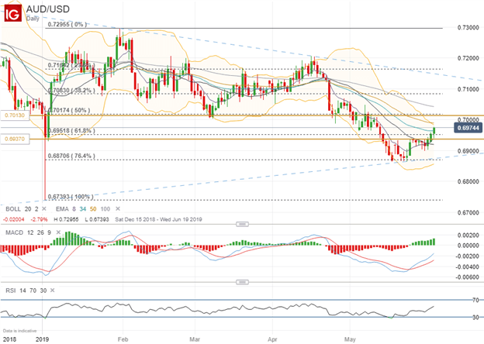Viewport: 484px width, 344px height.
Task: Click the 0.72000 price axis label
Action: pos(468,58)
